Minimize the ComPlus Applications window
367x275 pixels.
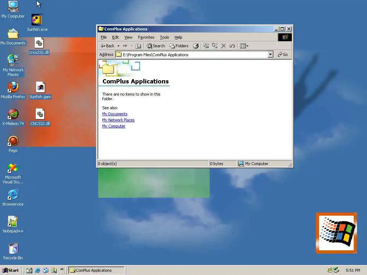pos(276,29)
